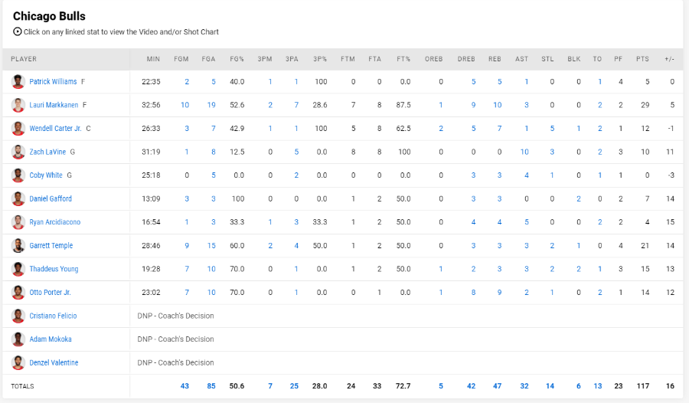Viewport: 689px width, 403px height.
Task: Click Ryan Arcidiacono's headshot photo
Action: [18, 222]
